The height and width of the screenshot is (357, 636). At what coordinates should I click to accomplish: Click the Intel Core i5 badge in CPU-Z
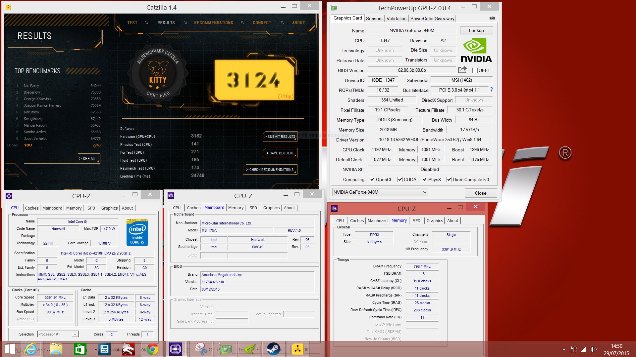click(137, 232)
